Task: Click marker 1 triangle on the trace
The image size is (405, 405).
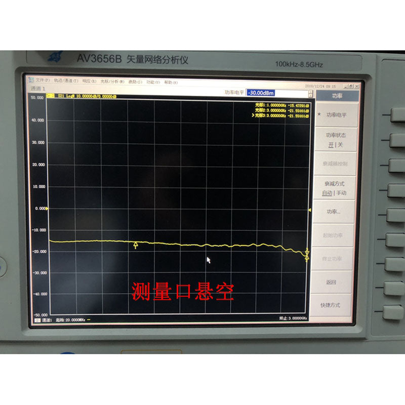Action: [x=136, y=246]
